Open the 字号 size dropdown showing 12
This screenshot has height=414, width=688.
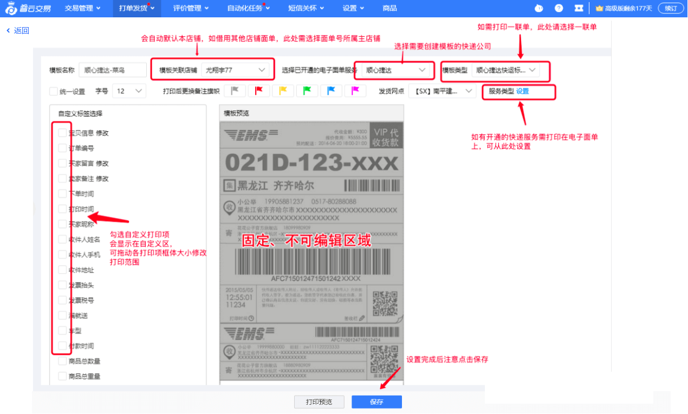(x=129, y=91)
